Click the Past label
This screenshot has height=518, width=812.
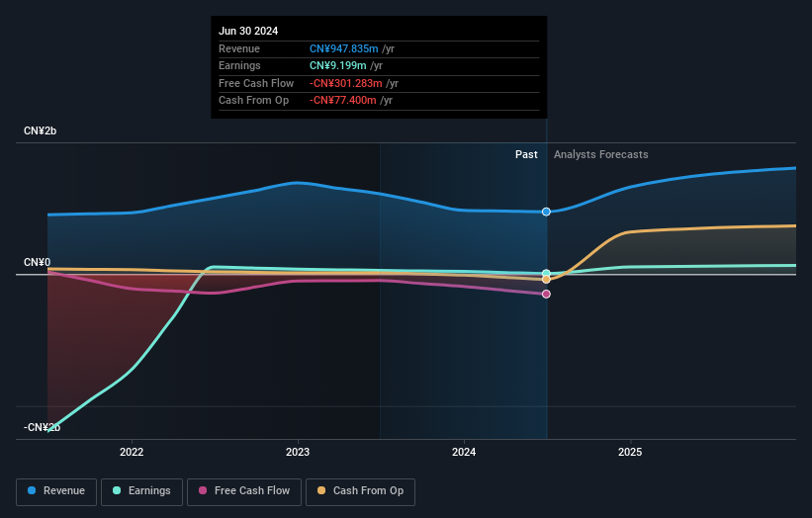tap(526, 155)
